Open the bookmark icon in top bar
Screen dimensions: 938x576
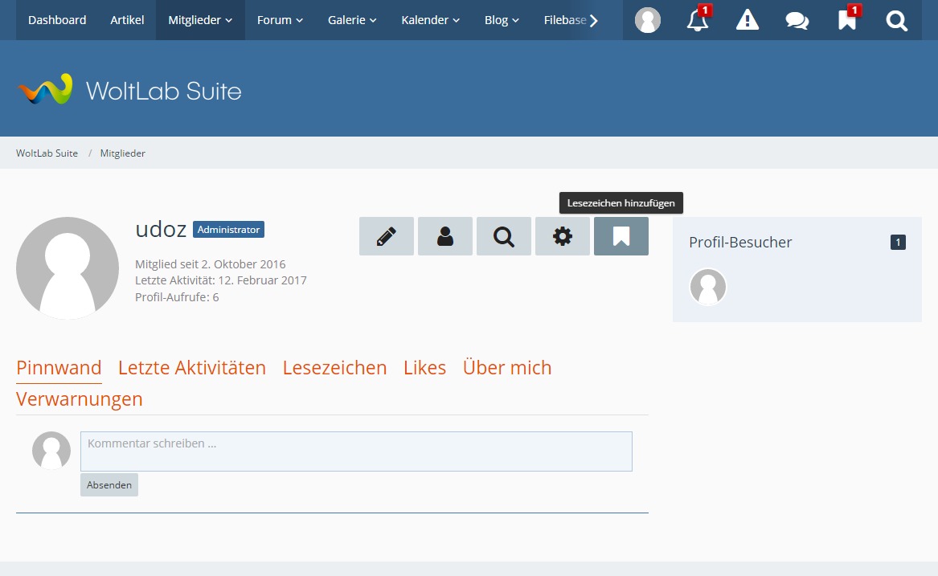[847, 21]
